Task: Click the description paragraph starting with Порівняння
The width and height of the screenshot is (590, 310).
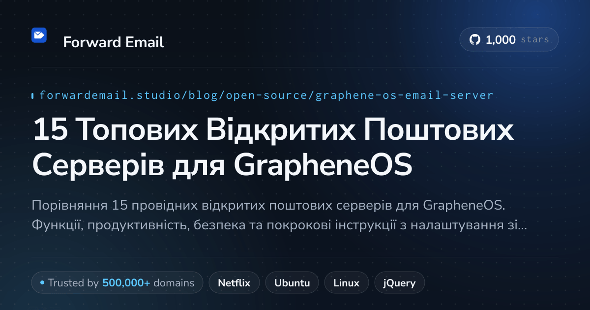Action: tap(279, 215)
